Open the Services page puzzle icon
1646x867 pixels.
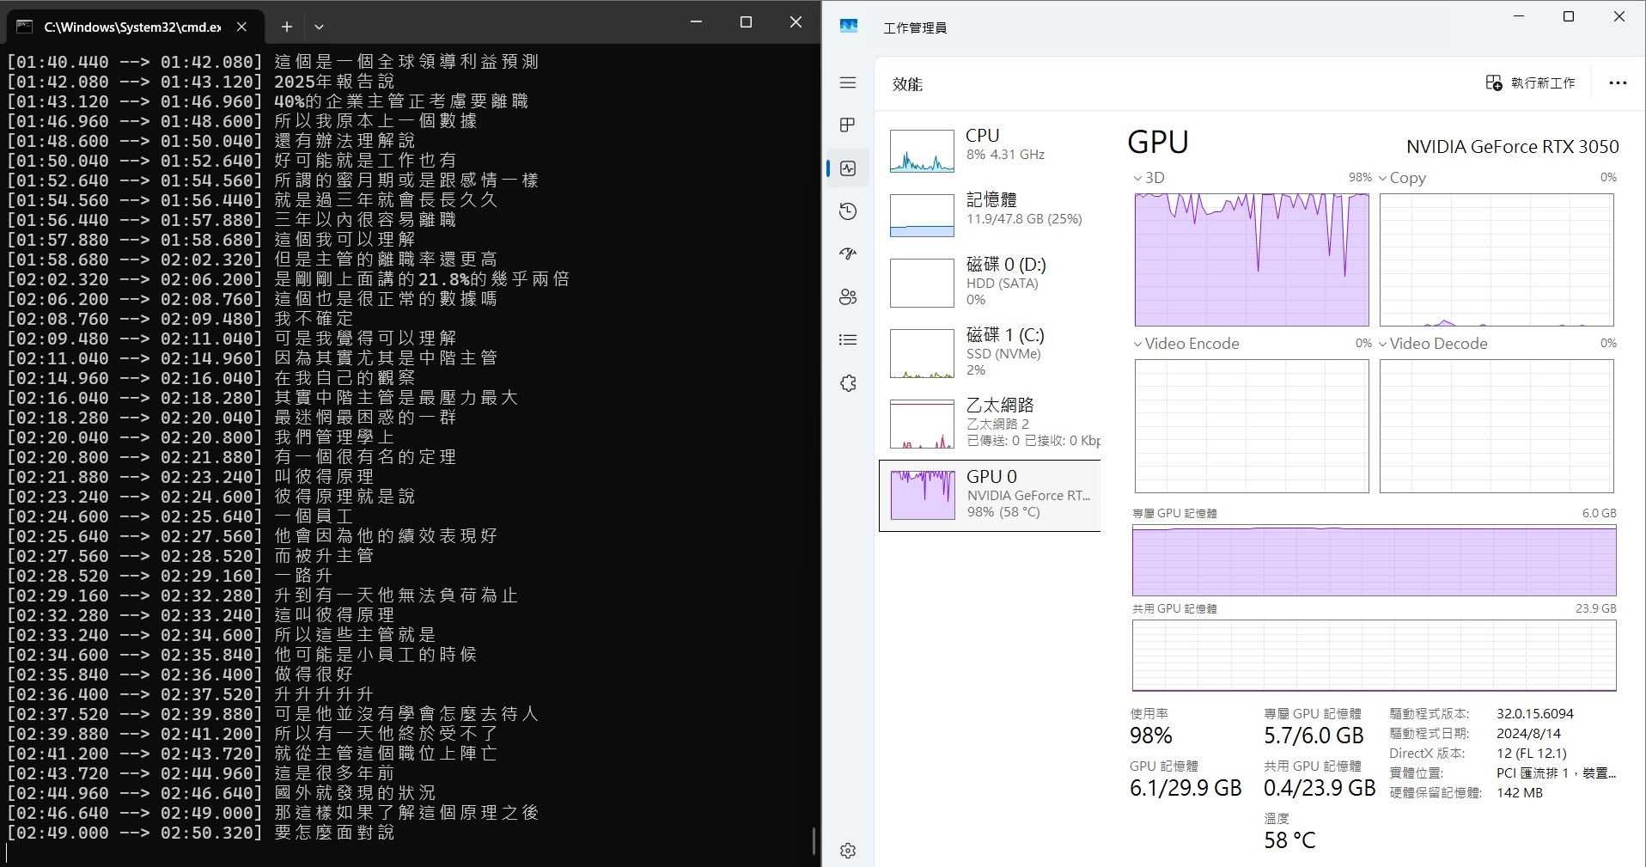(x=848, y=383)
